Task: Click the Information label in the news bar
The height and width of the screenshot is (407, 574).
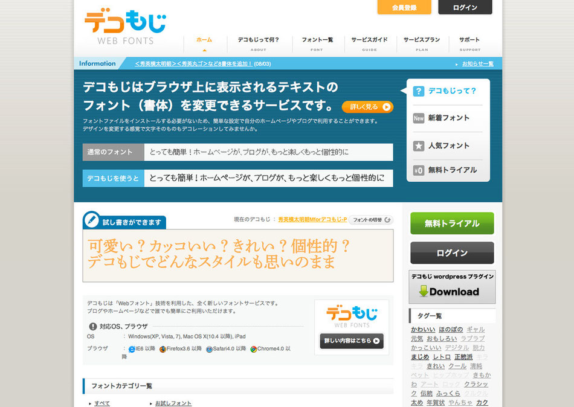Action: point(97,63)
